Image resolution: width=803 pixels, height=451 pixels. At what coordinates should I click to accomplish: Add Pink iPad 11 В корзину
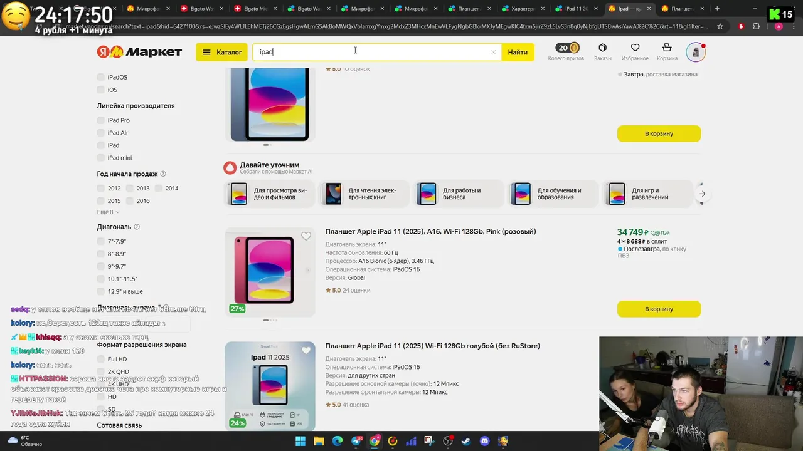[659, 309]
